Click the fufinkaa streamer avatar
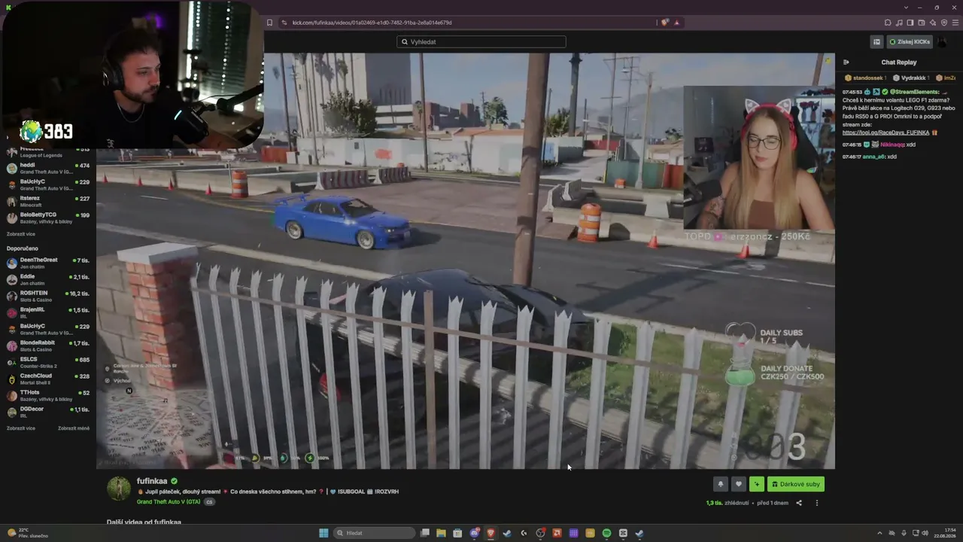The height and width of the screenshot is (542, 963). pos(118,489)
